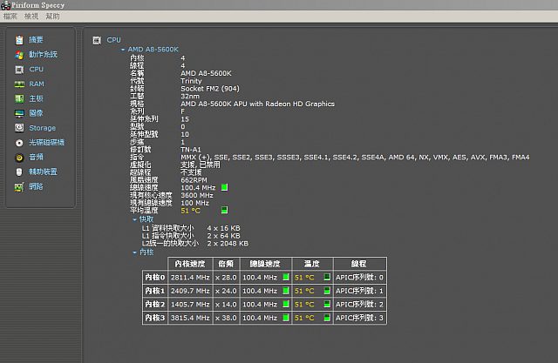
Task: Select the 光碟驅動機 disc icon
Action: pos(19,143)
